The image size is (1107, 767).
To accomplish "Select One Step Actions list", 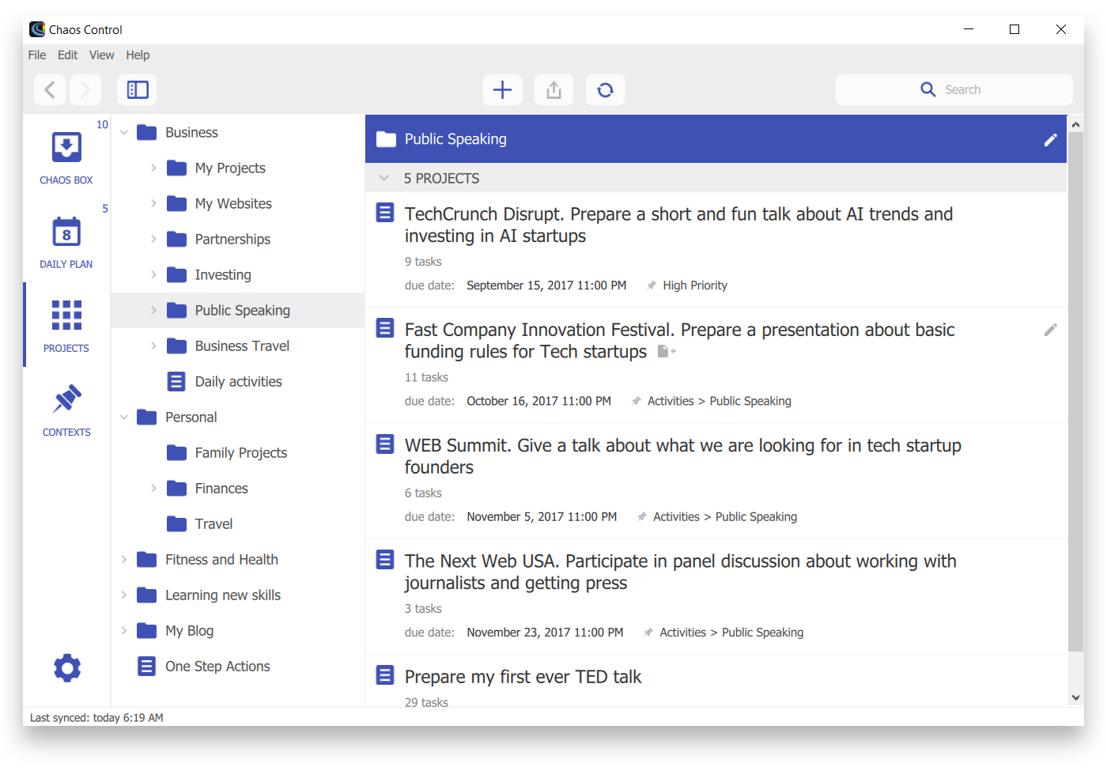I will pos(217,667).
